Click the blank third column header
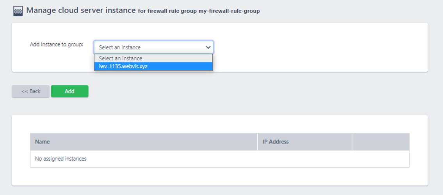 [381, 142]
